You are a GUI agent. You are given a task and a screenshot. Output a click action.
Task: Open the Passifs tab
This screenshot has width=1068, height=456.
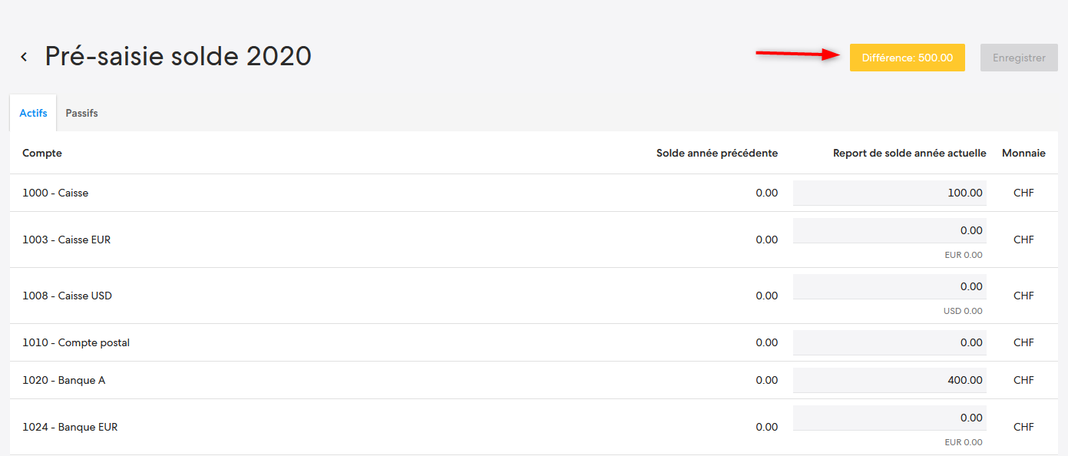pos(81,113)
